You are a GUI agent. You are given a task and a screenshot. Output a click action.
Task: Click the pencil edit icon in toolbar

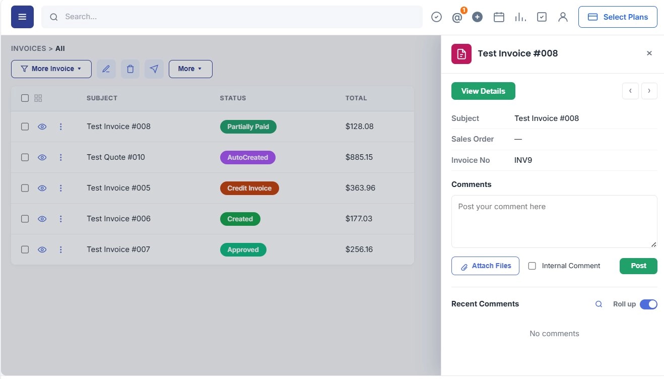click(x=106, y=69)
